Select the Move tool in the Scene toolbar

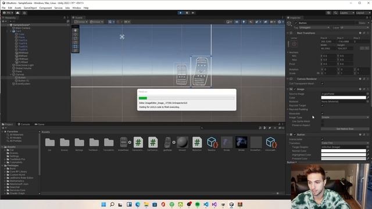(75, 34)
